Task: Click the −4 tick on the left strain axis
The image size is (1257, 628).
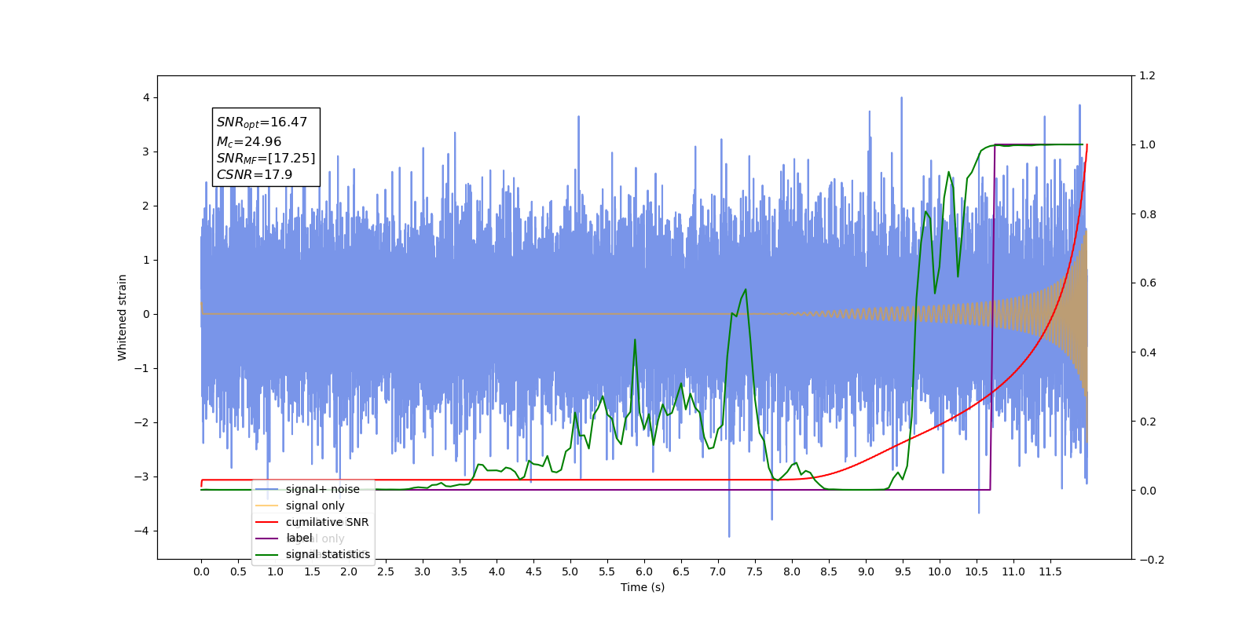Action: (141, 531)
